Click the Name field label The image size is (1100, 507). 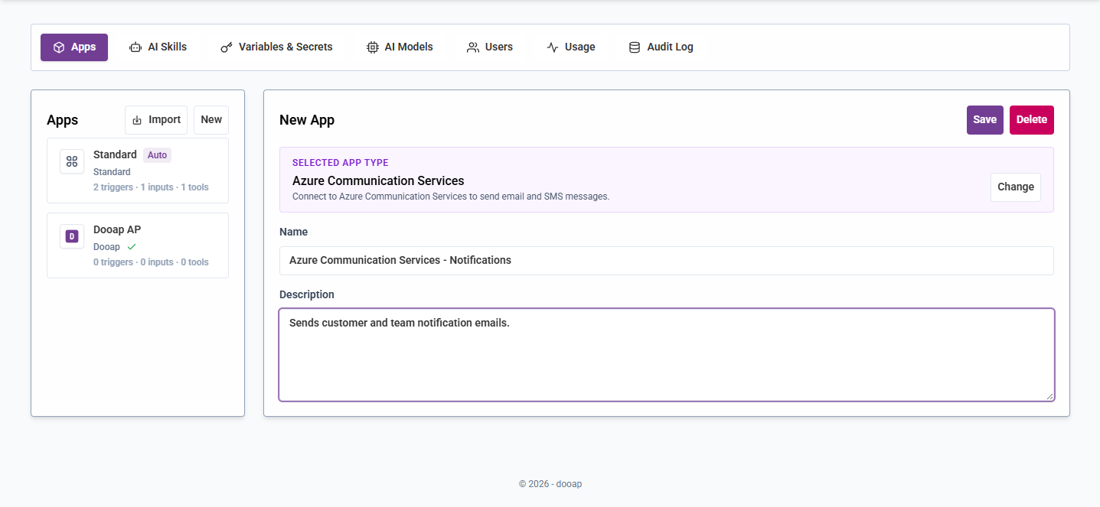tap(294, 232)
